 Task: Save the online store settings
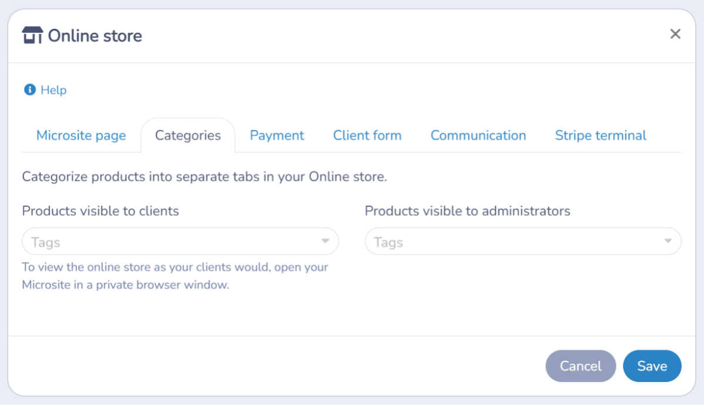pos(652,366)
